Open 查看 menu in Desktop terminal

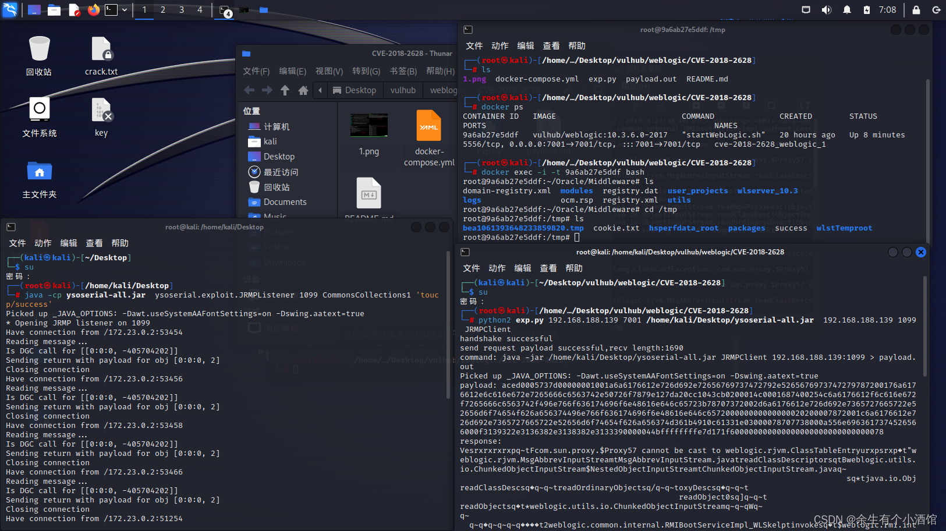(x=94, y=243)
